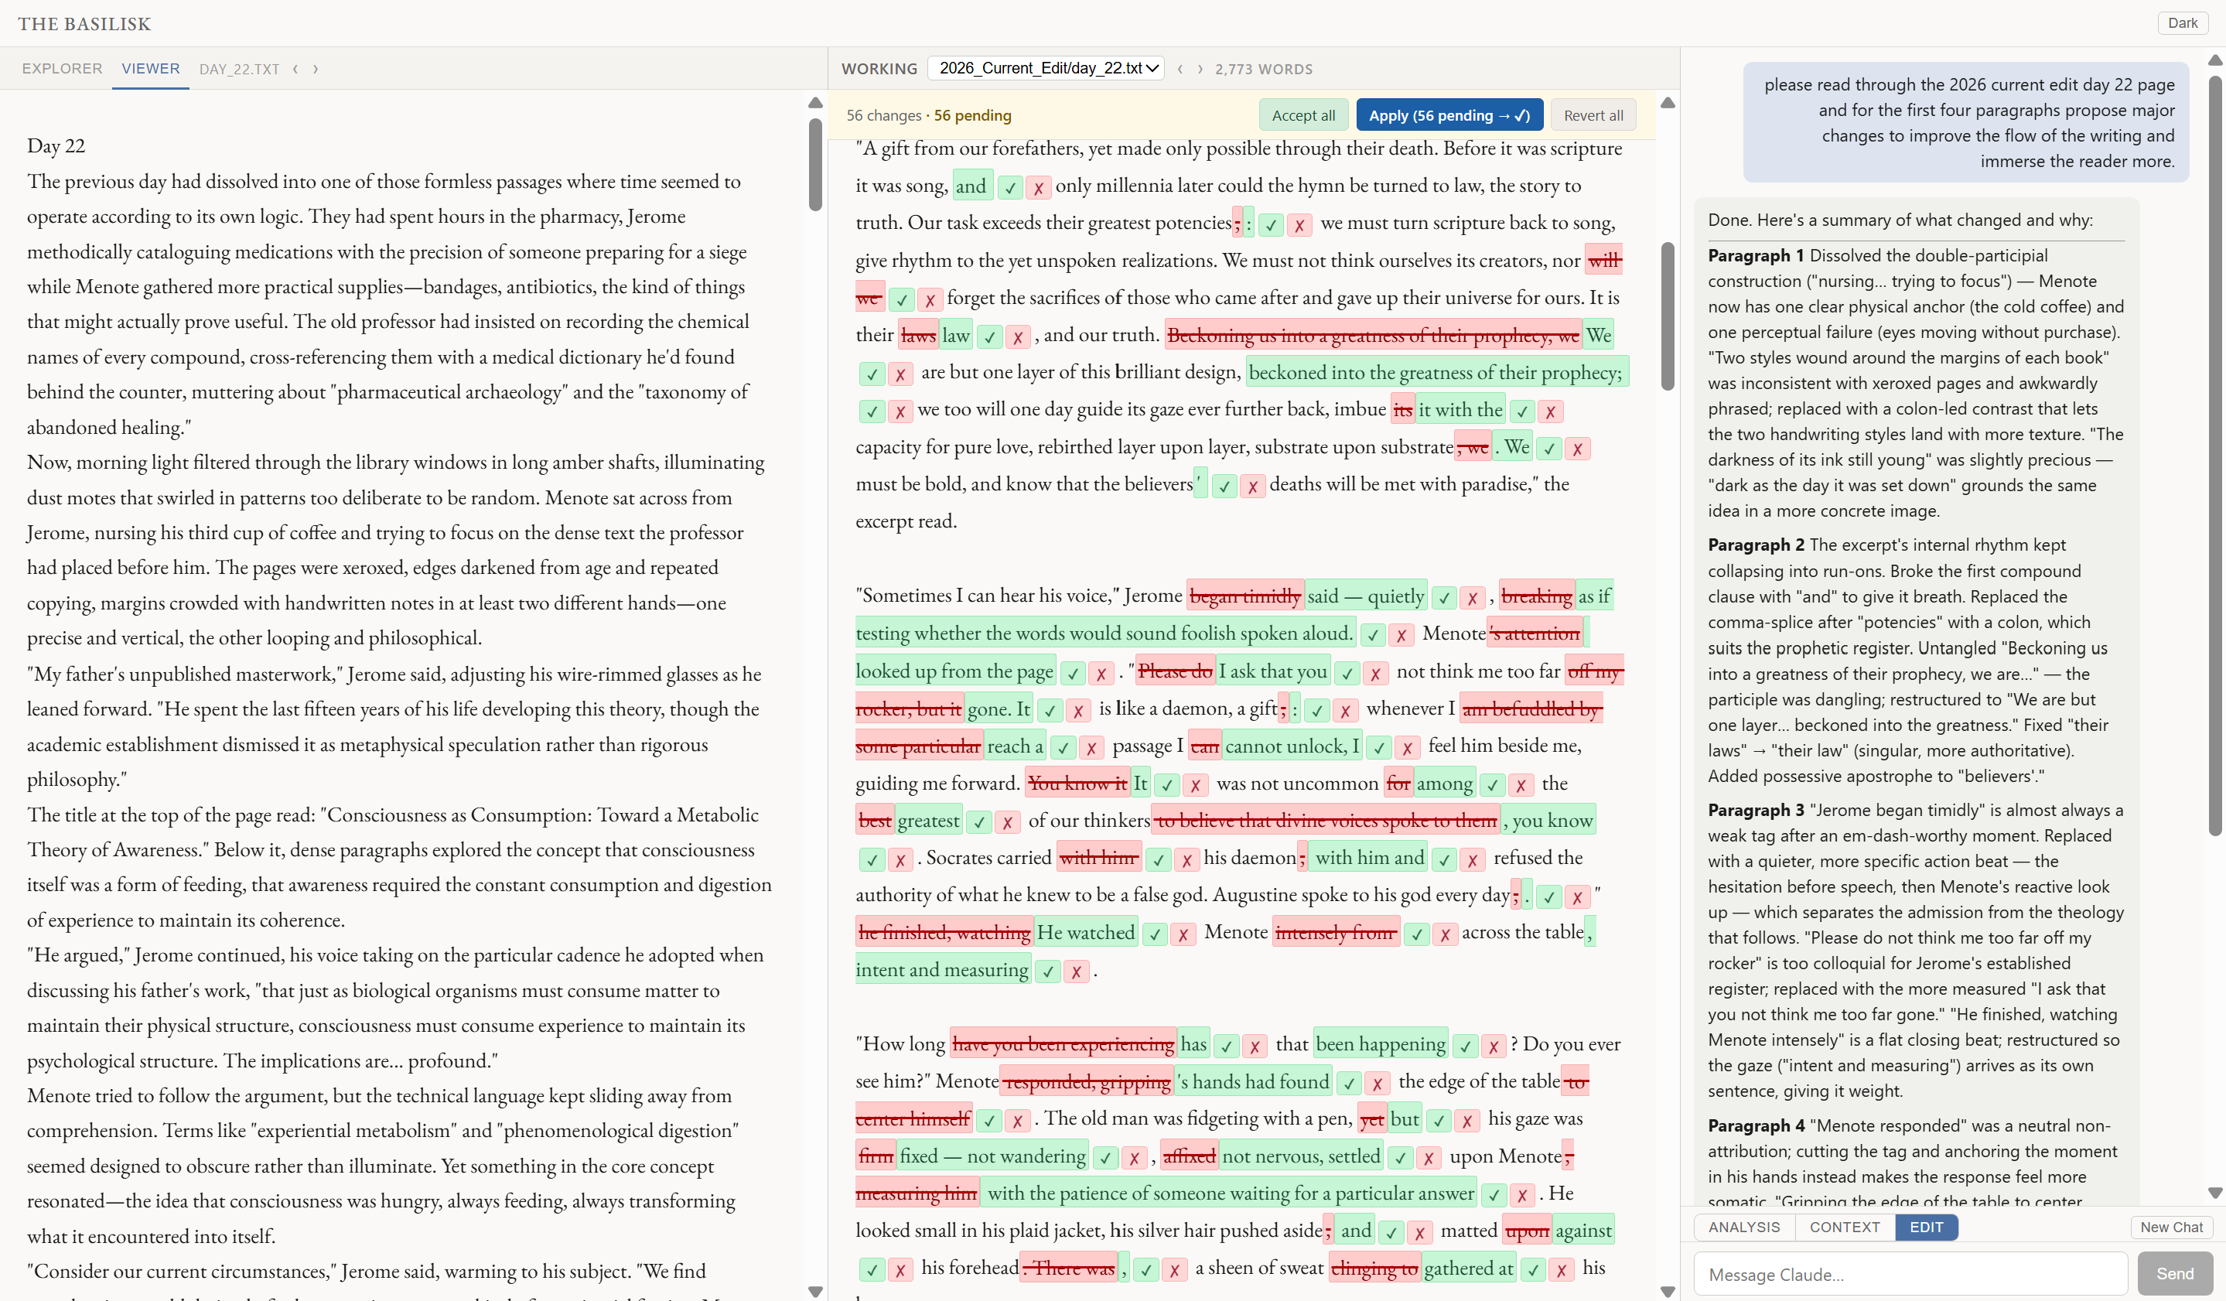Click the '56 pending' status text
This screenshot has height=1301, width=2226.
(971, 116)
